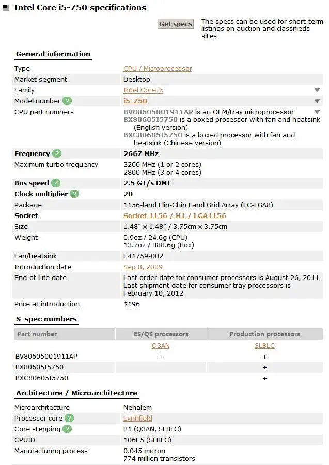Click the Sep 8, 2009 date link
The height and width of the screenshot is (465, 329).
143,267
